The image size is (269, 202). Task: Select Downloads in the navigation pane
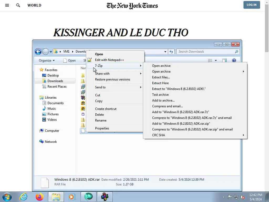point(55,81)
